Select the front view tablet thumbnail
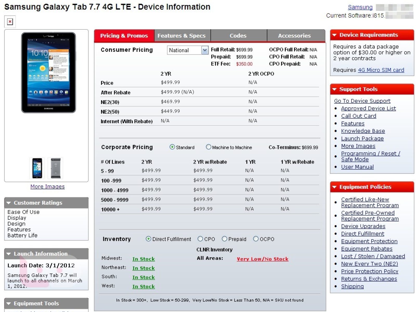 click(37, 168)
